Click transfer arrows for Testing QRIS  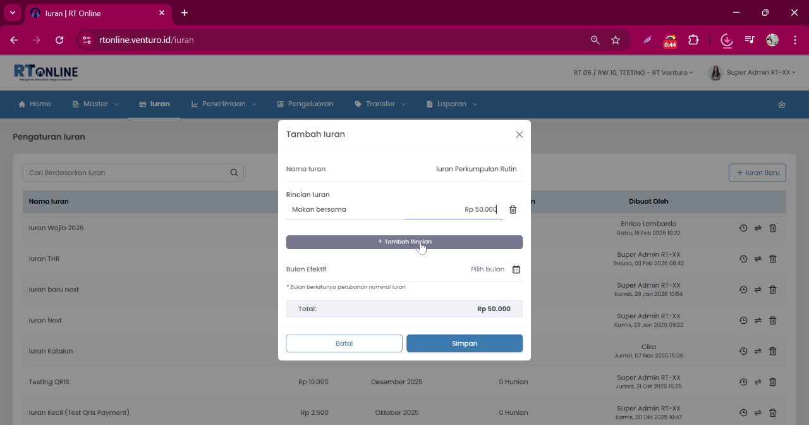[758, 382]
